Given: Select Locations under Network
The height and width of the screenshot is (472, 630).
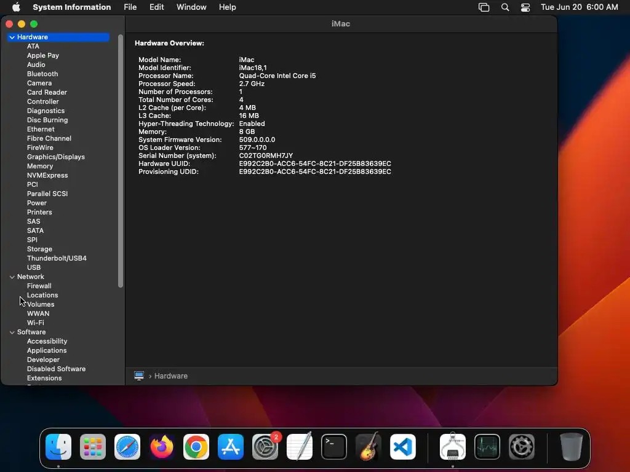Looking at the screenshot, I should (x=42, y=296).
